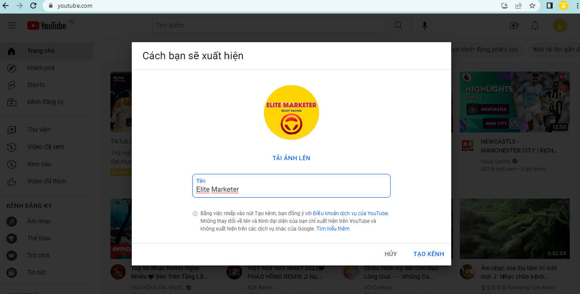
Task: Reload the page with browser refresh icon
Action: [33, 6]
